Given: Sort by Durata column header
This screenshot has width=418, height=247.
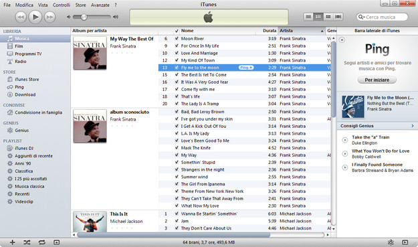Looking at the screenshot, I should click(267, 31).
